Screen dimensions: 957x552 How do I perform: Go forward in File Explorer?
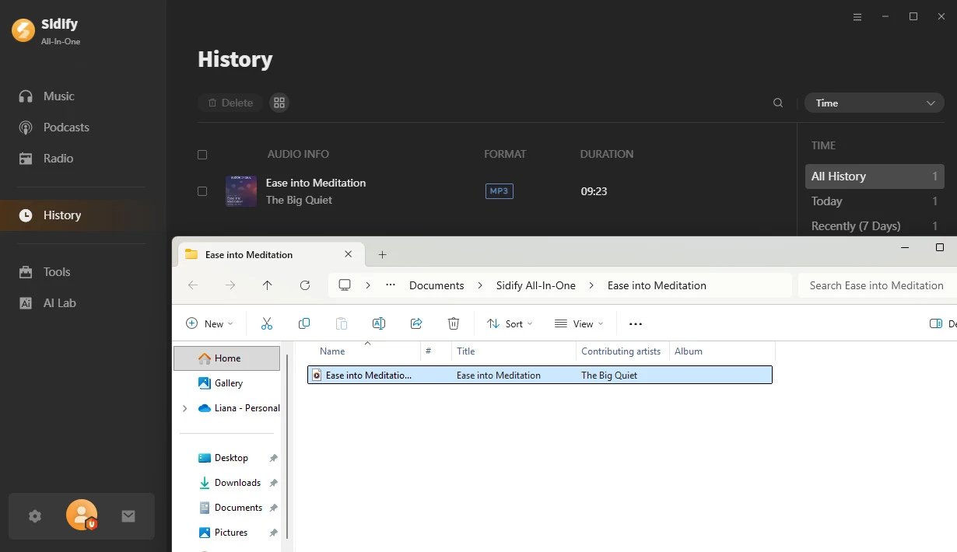tap(230, 285)
